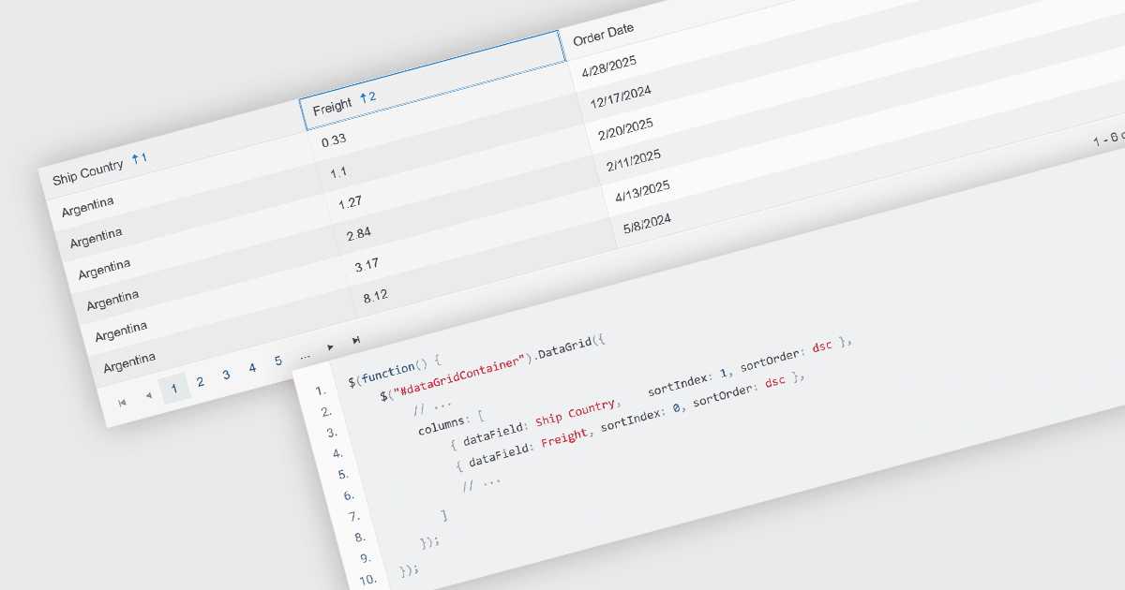
Task: Select page 3 in the pager
Action: [x=226, y=375]
